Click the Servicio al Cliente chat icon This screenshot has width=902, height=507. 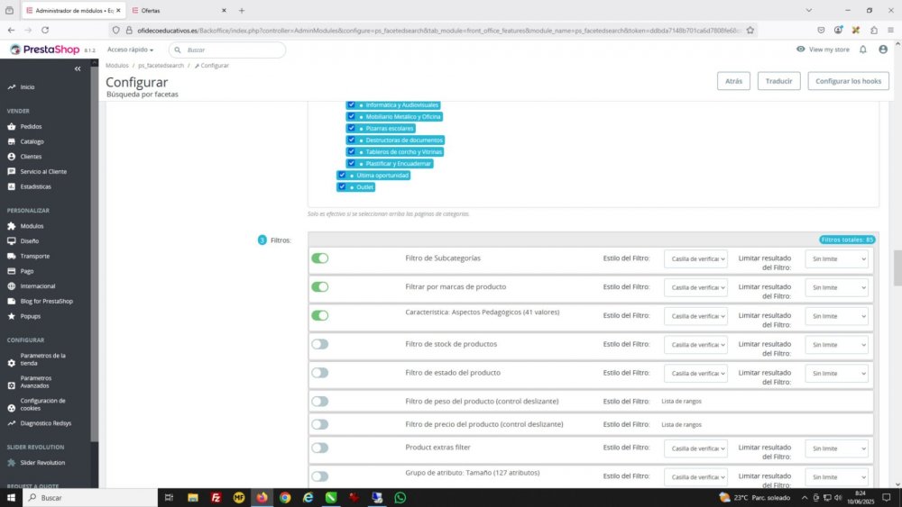click(12, 171)
